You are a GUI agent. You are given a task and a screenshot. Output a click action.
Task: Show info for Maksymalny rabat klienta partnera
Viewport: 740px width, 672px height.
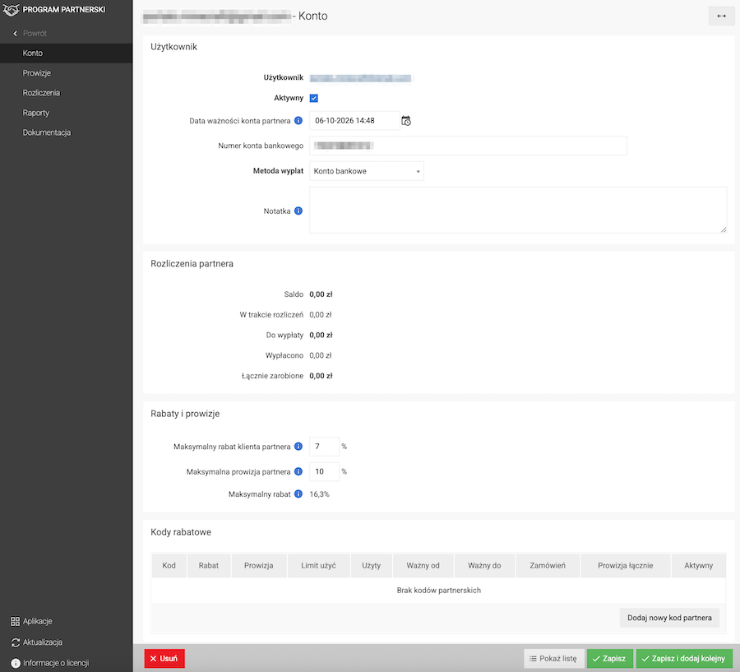(x=298, y=447)
